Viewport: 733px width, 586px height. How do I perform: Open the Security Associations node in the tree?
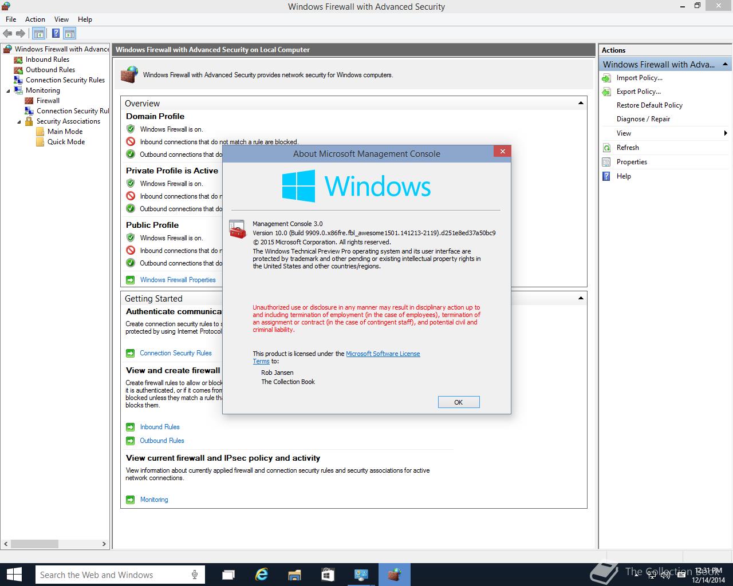point(68,121)
